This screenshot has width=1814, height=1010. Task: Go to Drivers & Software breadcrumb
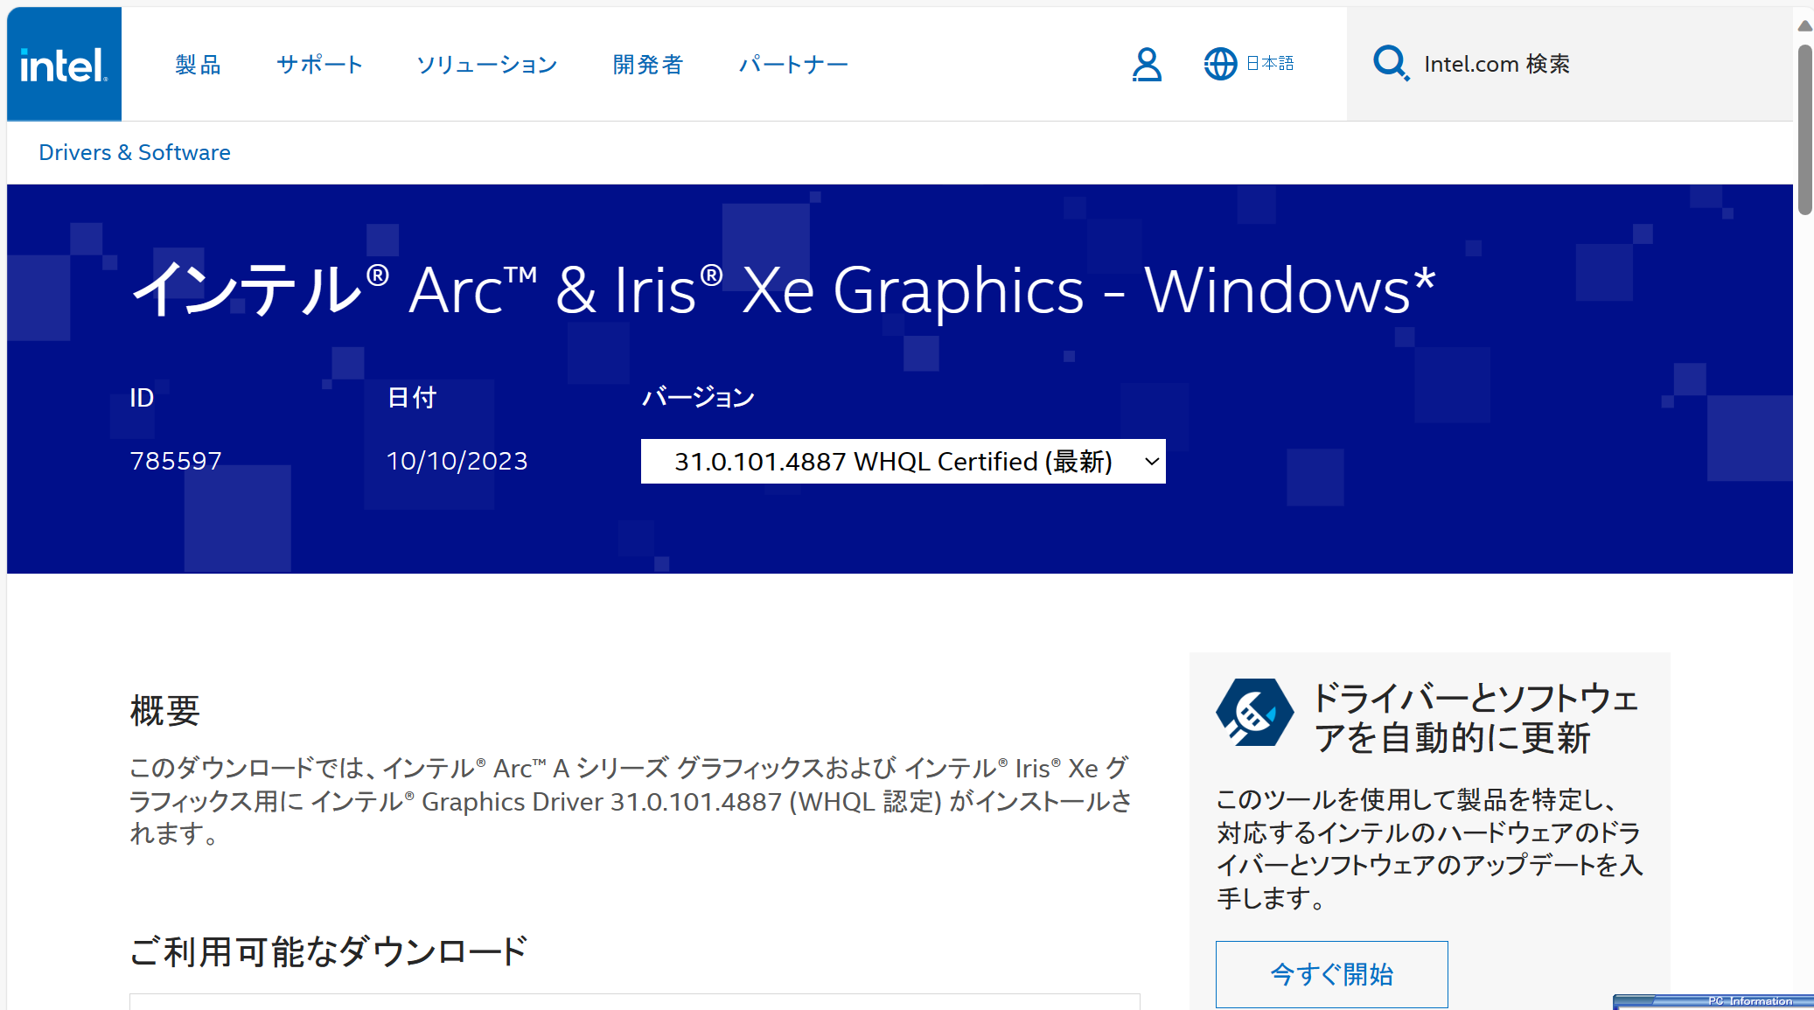(x=135, y=152)
